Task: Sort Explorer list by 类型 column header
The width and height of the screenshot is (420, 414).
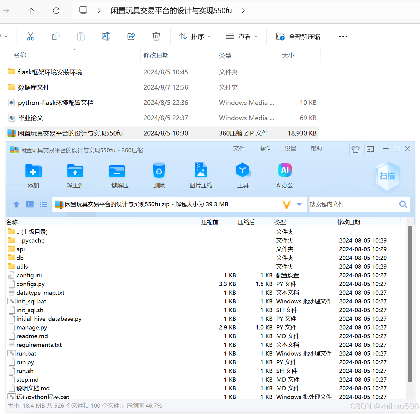Action: pos(225,55)
